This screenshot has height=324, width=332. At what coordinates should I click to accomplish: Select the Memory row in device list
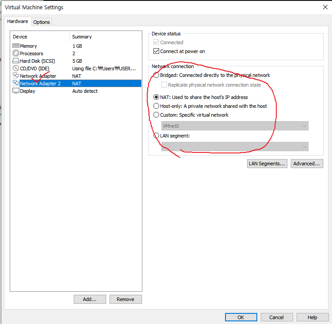coord(76,46)
